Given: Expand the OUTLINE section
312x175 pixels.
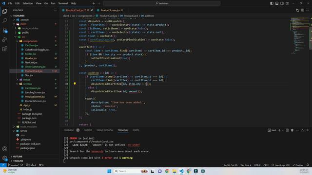Looking at the screenshot, I should pos(18,157).
